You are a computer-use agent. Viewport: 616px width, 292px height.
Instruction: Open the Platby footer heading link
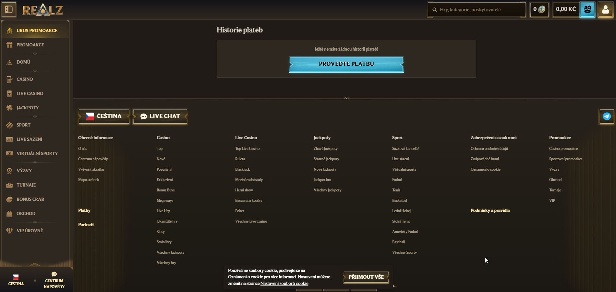pos(84,211)
